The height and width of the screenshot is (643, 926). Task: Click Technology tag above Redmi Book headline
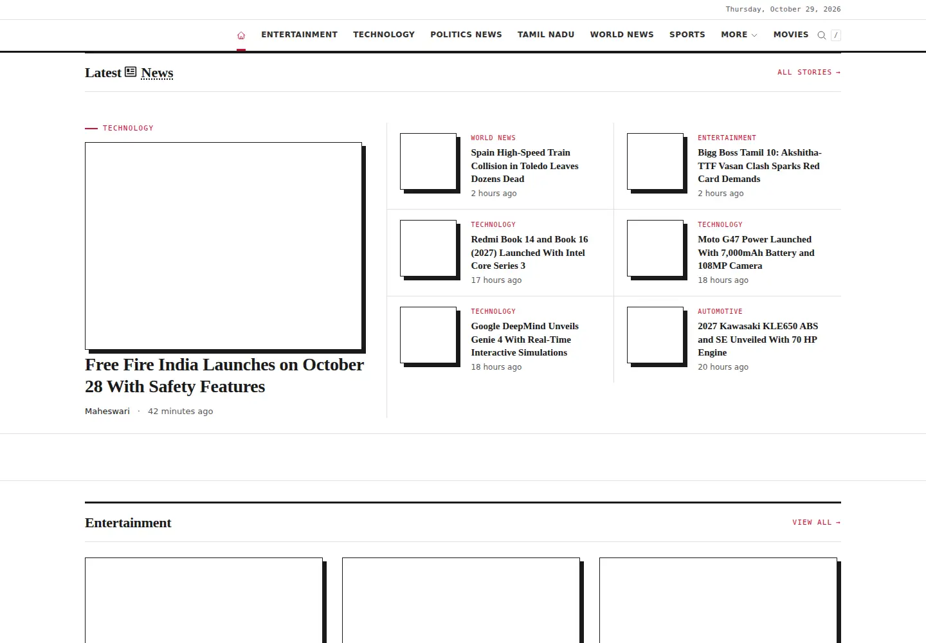pos(493,225)
